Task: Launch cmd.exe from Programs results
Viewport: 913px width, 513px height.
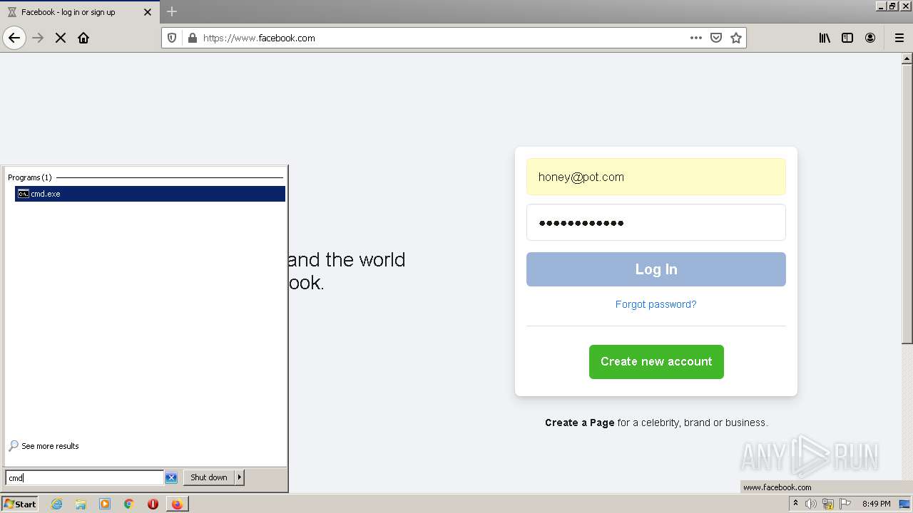Action: coord(150,194)
